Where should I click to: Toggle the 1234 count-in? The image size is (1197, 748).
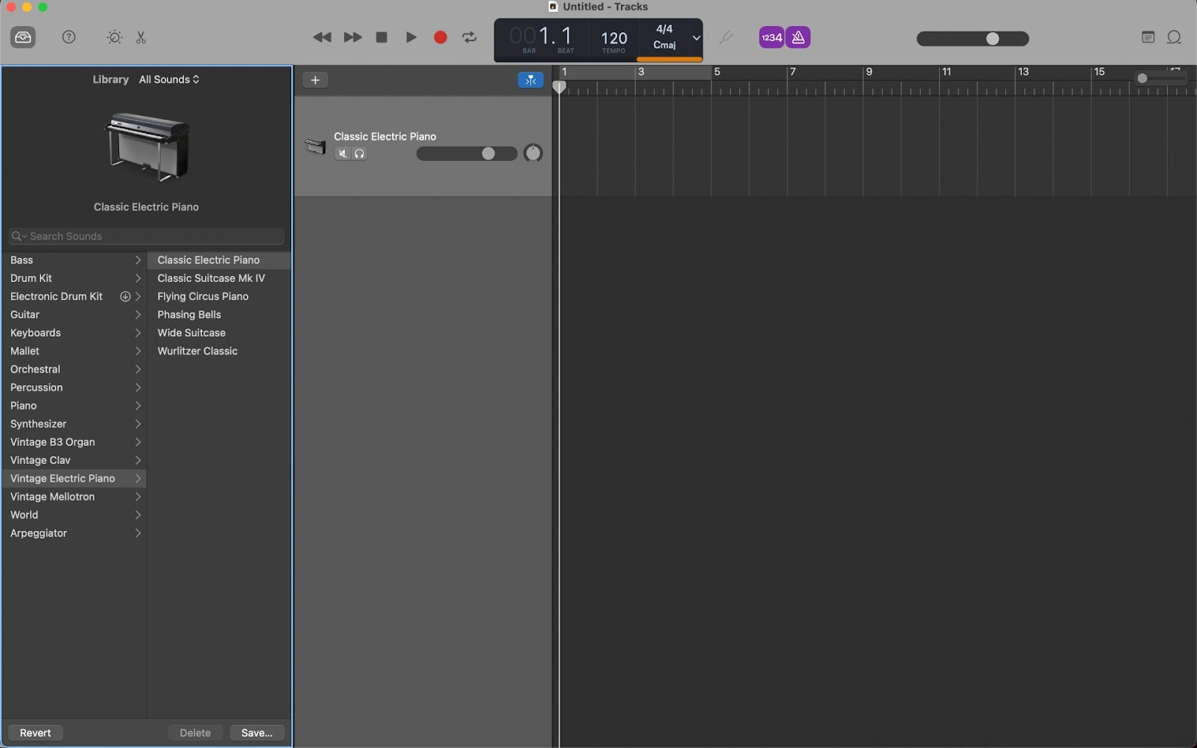click(x=771, y=37)
